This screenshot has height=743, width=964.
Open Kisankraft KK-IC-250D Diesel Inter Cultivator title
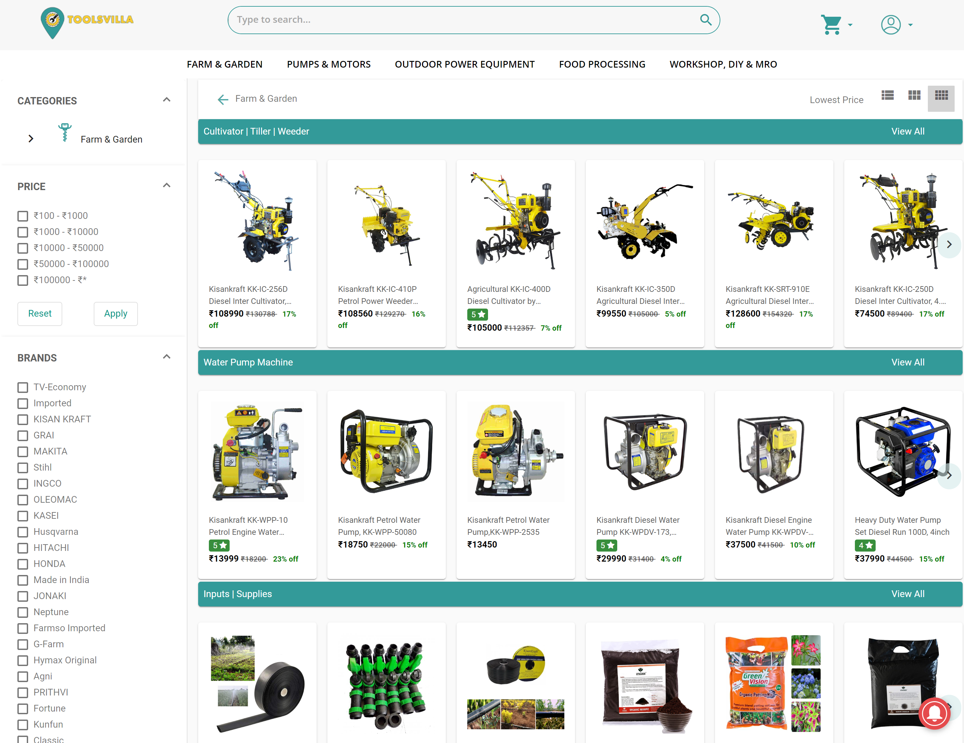[900, 295]
